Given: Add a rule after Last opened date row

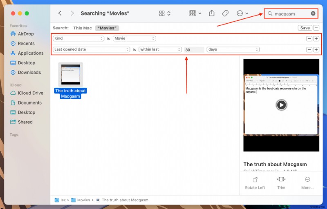Looking at the screenshot, I should point(316,49).
